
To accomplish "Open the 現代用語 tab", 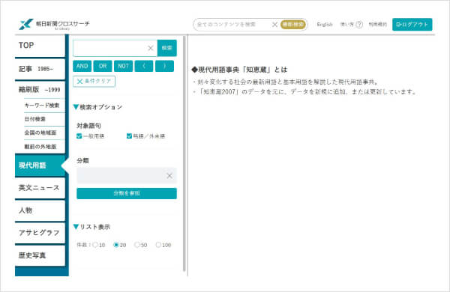I will pyautogui.click(x=40, y=165).
